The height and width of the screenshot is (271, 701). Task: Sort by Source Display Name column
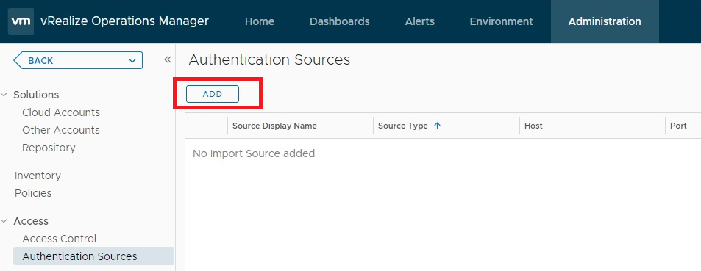274,126
